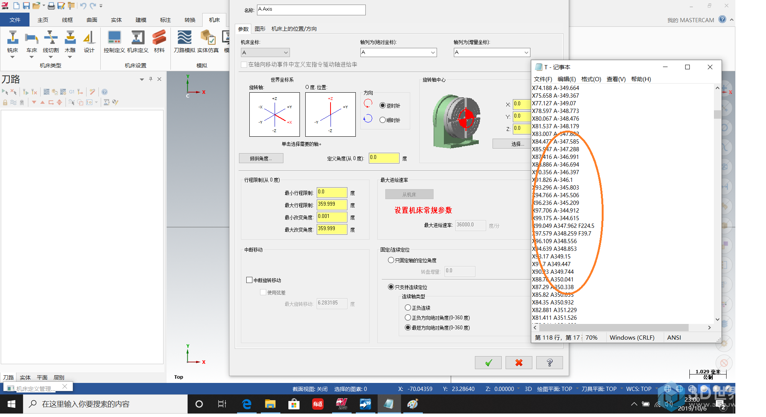Click the G1 post icon in 刀路 toolbar
This screenshot has width=766, height=417.
(x=72, y=92)
